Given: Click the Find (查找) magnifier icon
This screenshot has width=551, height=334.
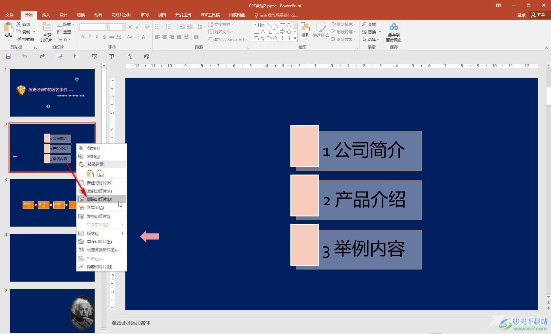Looking at the screenshot, I should tap(369, 25).
